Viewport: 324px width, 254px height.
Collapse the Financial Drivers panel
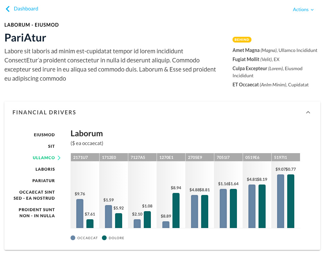(308, 112)
